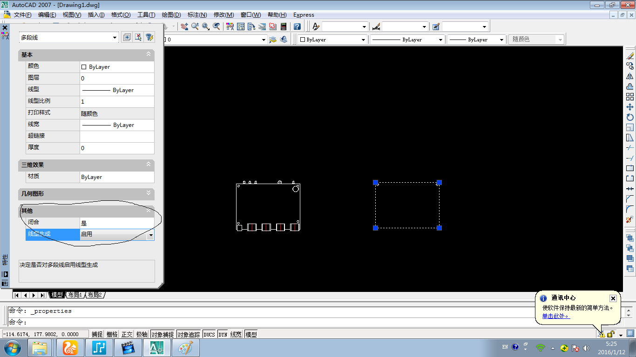Click the Select Objects icon in properties panel
This screenshot has width=636, height=357.
(138, 37)
